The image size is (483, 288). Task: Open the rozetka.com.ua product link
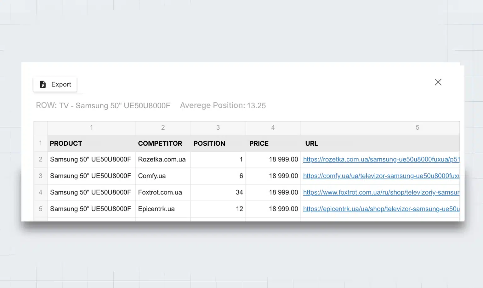tap(381, 160)
